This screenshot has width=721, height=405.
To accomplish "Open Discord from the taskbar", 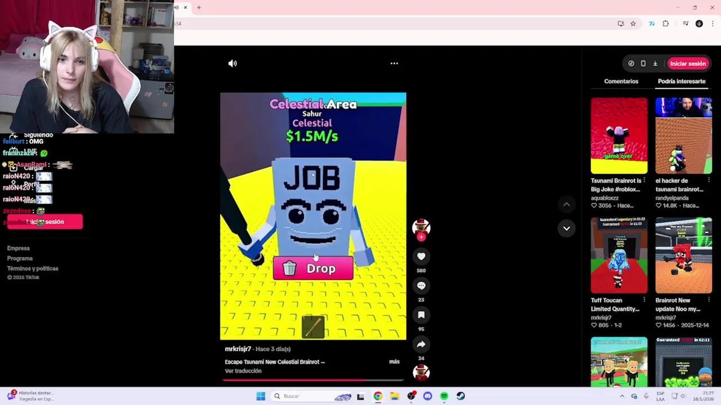I will 428,396.
